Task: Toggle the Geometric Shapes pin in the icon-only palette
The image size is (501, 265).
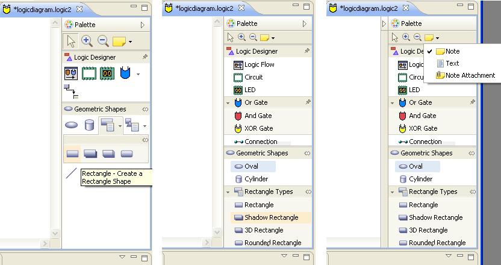Action: [x=145, y=109]
